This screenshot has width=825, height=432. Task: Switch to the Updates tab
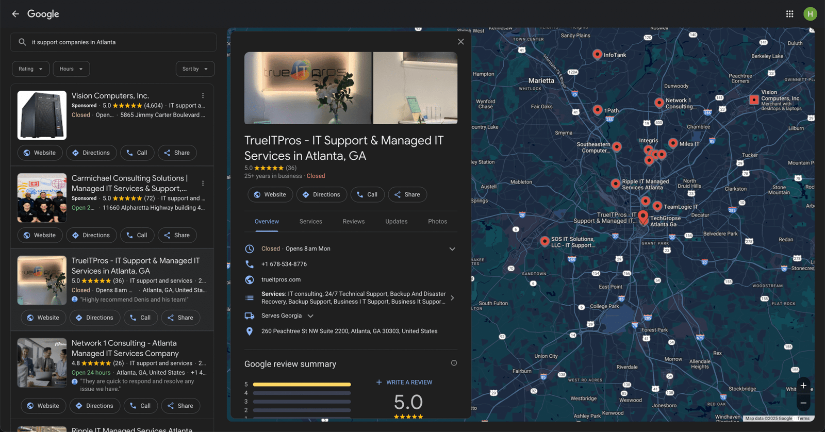[397, 222]
